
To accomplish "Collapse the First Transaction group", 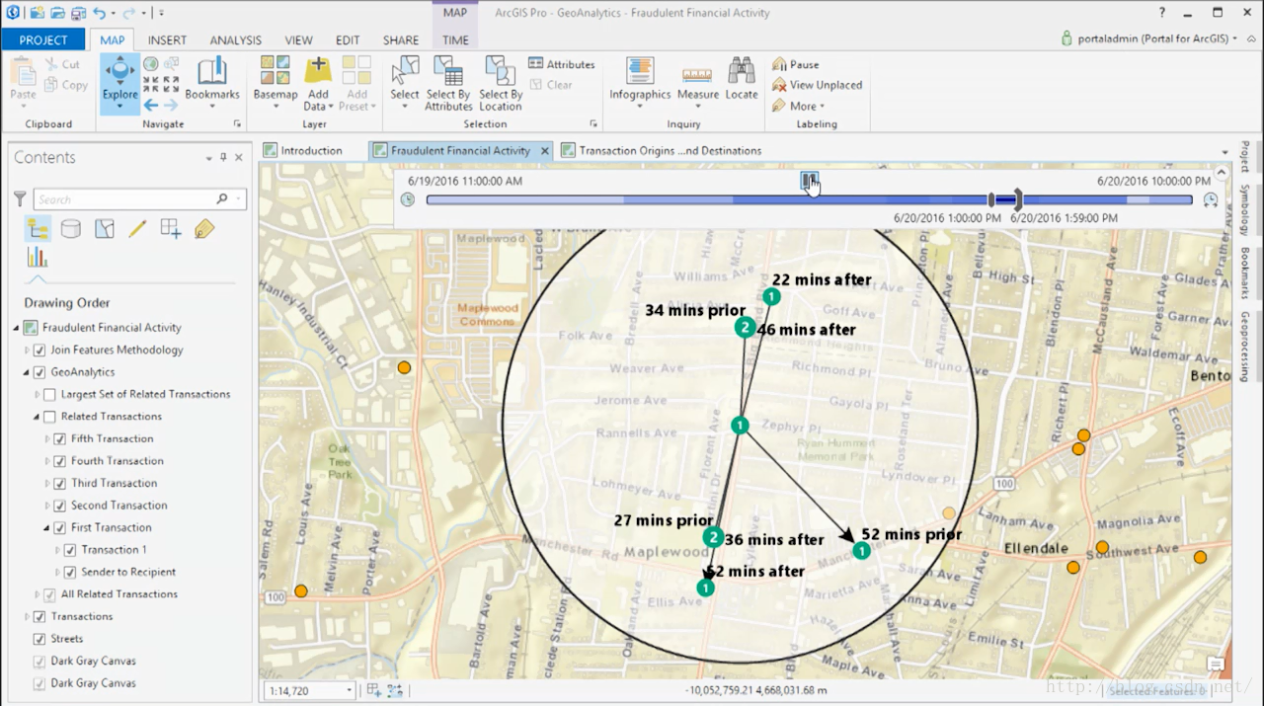I will [x=47, y=528].
